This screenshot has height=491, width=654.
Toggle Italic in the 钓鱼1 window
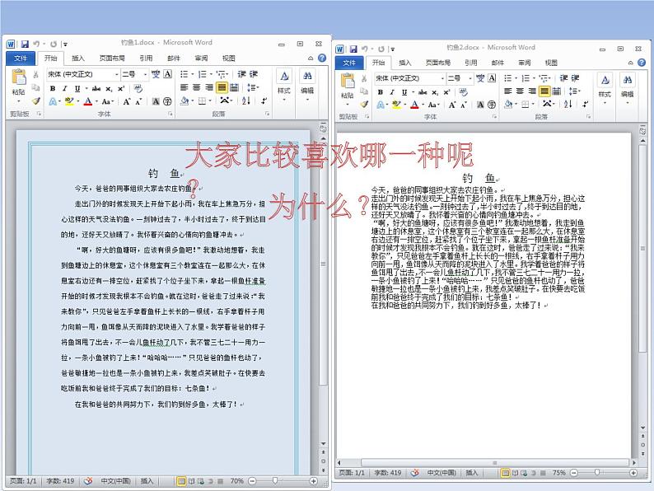[x=64, y=88]
